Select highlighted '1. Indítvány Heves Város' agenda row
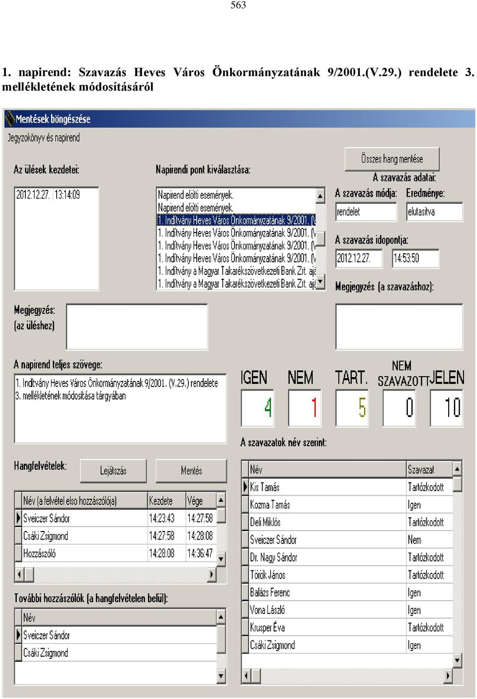Viewport: 477px width, 699px height. tap(236, 220)
